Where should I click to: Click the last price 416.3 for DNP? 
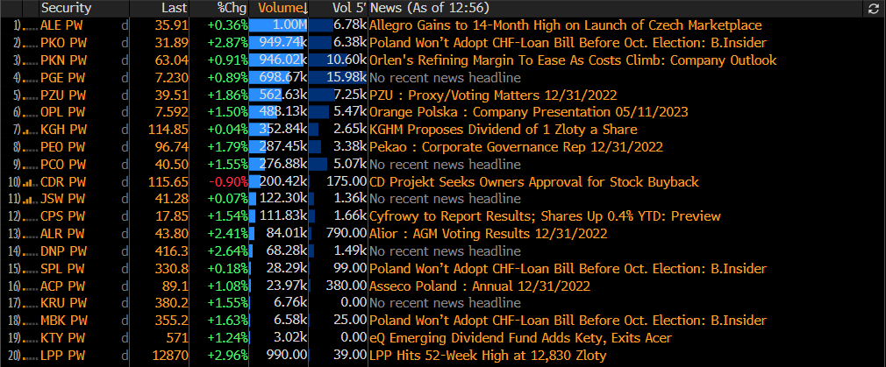(172, 251)
